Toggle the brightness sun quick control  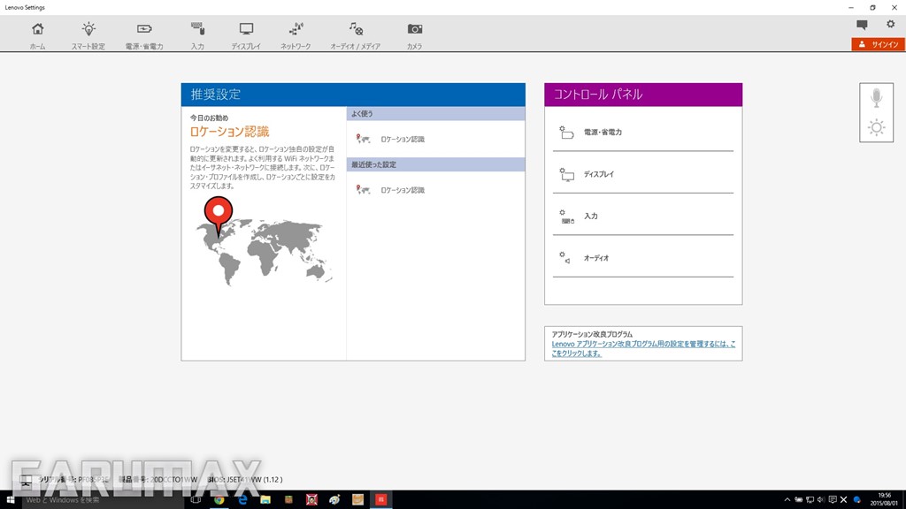click(876, 128)
